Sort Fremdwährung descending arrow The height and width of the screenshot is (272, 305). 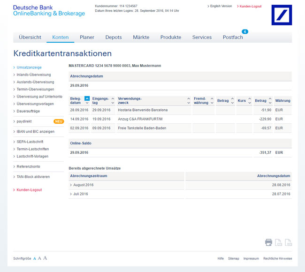(212, 103)
